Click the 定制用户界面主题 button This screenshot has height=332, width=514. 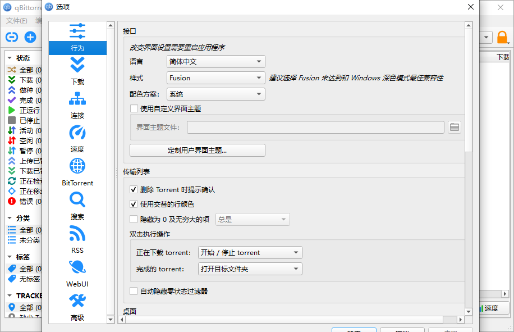click(197, 150)
